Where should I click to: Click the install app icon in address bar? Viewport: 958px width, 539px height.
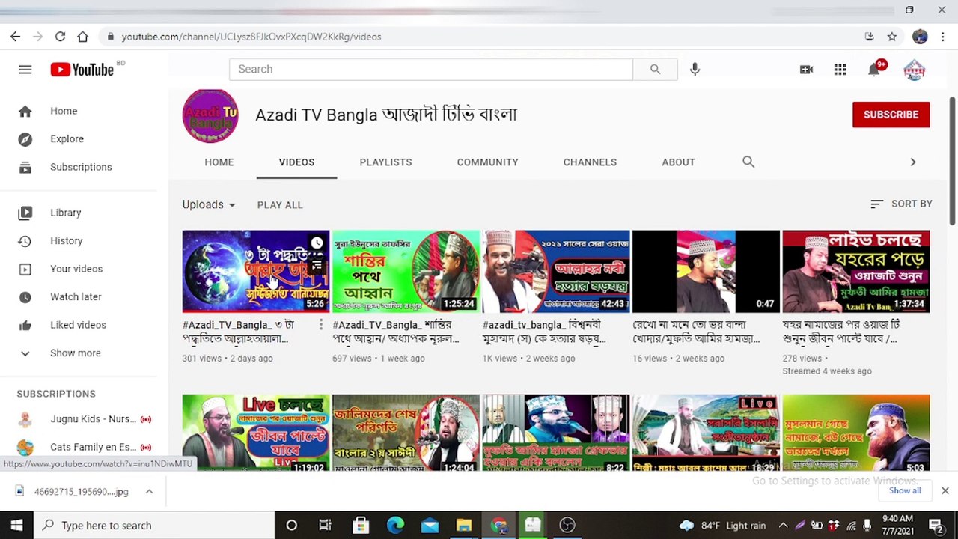coord(869,37)
